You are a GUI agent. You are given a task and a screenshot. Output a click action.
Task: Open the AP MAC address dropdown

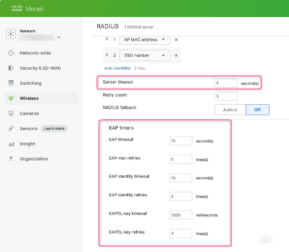(144, 40)
